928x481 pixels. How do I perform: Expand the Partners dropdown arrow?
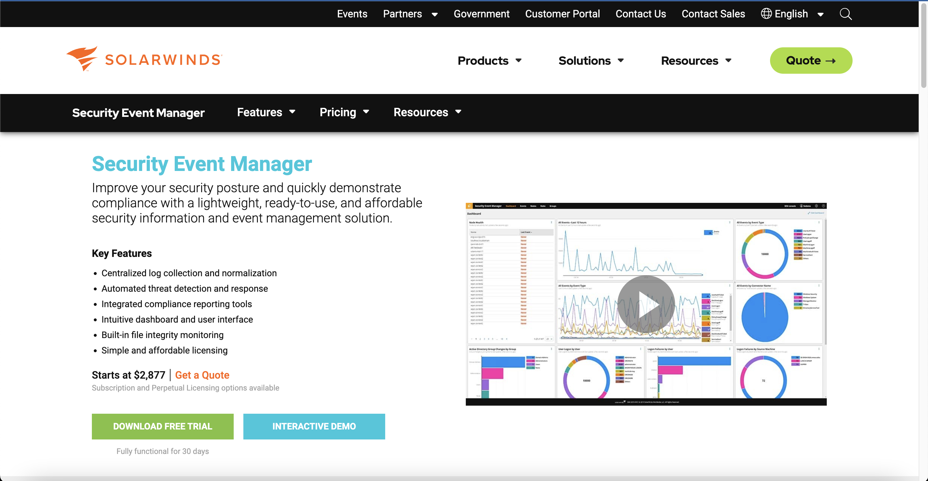435,14
